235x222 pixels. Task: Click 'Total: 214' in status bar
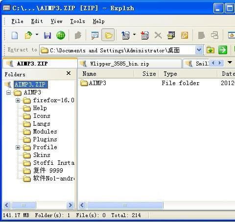click(x=126, y=216)
